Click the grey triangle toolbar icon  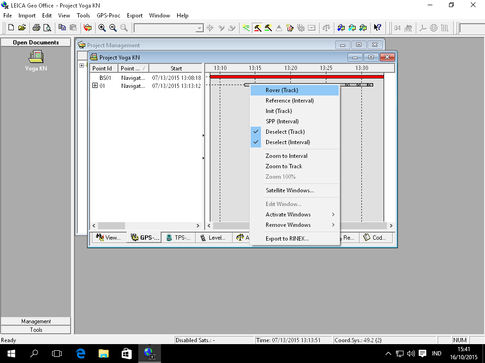click(x=278, y=28)
